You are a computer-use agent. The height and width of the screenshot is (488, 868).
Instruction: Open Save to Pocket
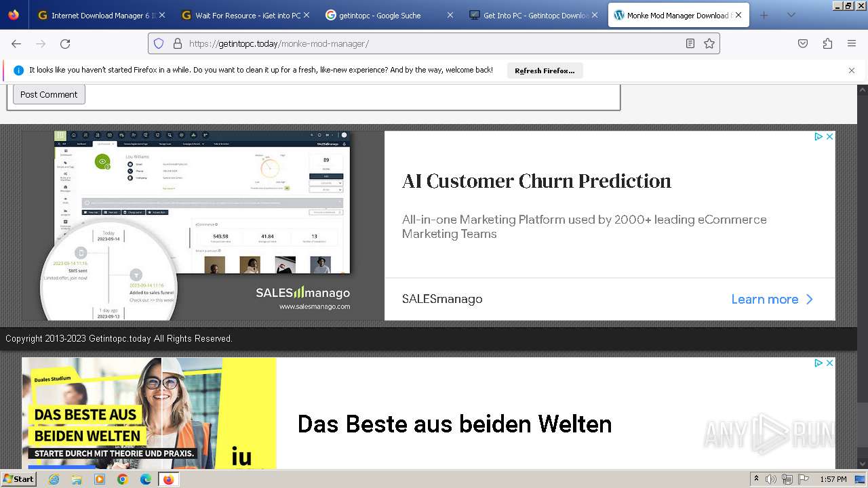click(803, 43)
